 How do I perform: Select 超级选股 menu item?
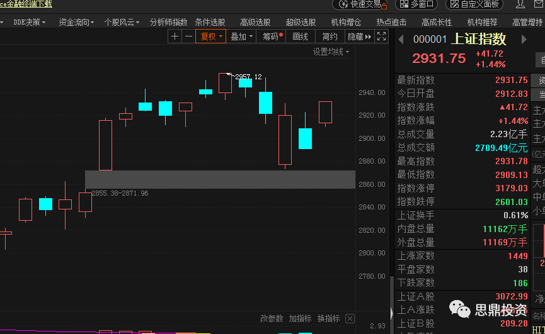click(x=301, y=22)
